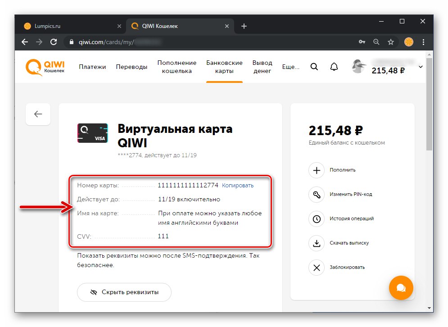Open the Вывод денег section
The height and width of the screenshot is (327, 448).
pos(262,67)
